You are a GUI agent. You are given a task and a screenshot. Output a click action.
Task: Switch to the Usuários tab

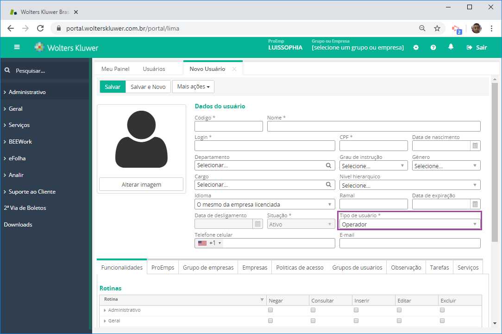(154, 69)
